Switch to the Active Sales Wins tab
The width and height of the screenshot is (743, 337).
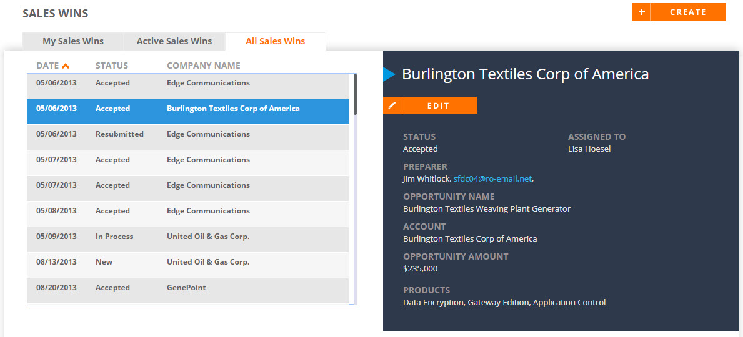(174, 41)
